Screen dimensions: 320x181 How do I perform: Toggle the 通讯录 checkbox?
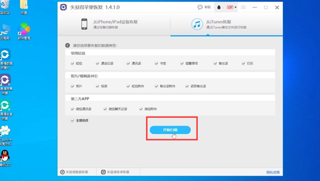click(x=128, y=63)
